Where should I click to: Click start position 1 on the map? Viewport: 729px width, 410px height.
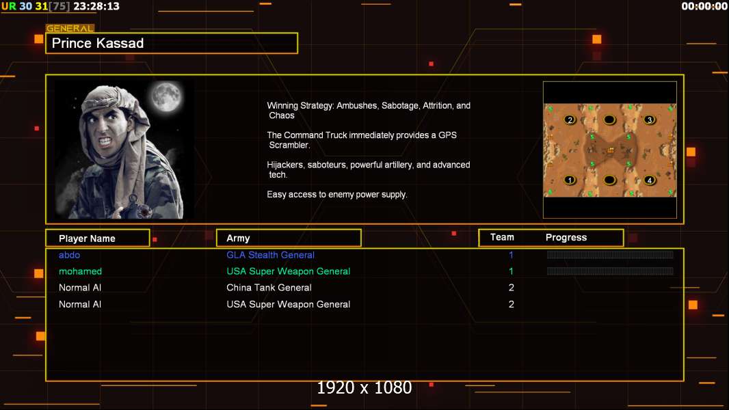point(570,180)
